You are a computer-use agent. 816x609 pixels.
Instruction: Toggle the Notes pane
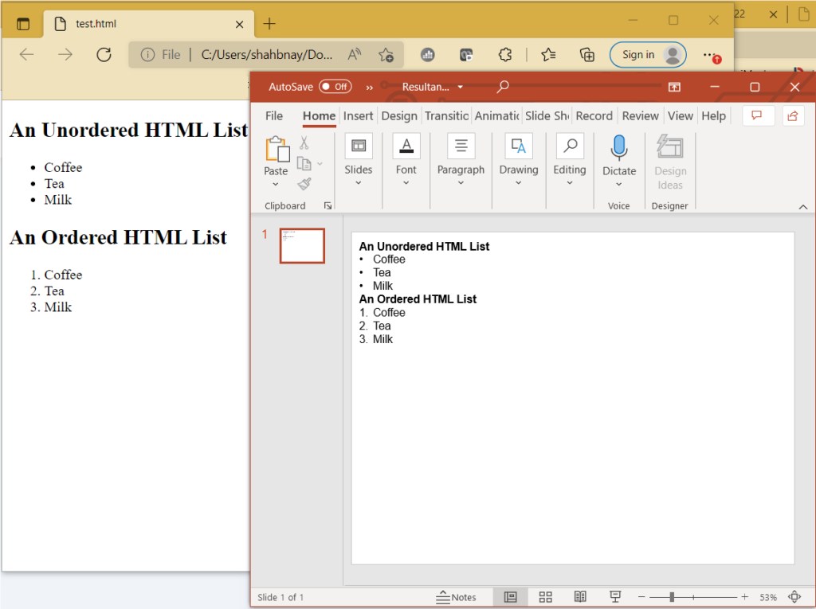point(456,597)
